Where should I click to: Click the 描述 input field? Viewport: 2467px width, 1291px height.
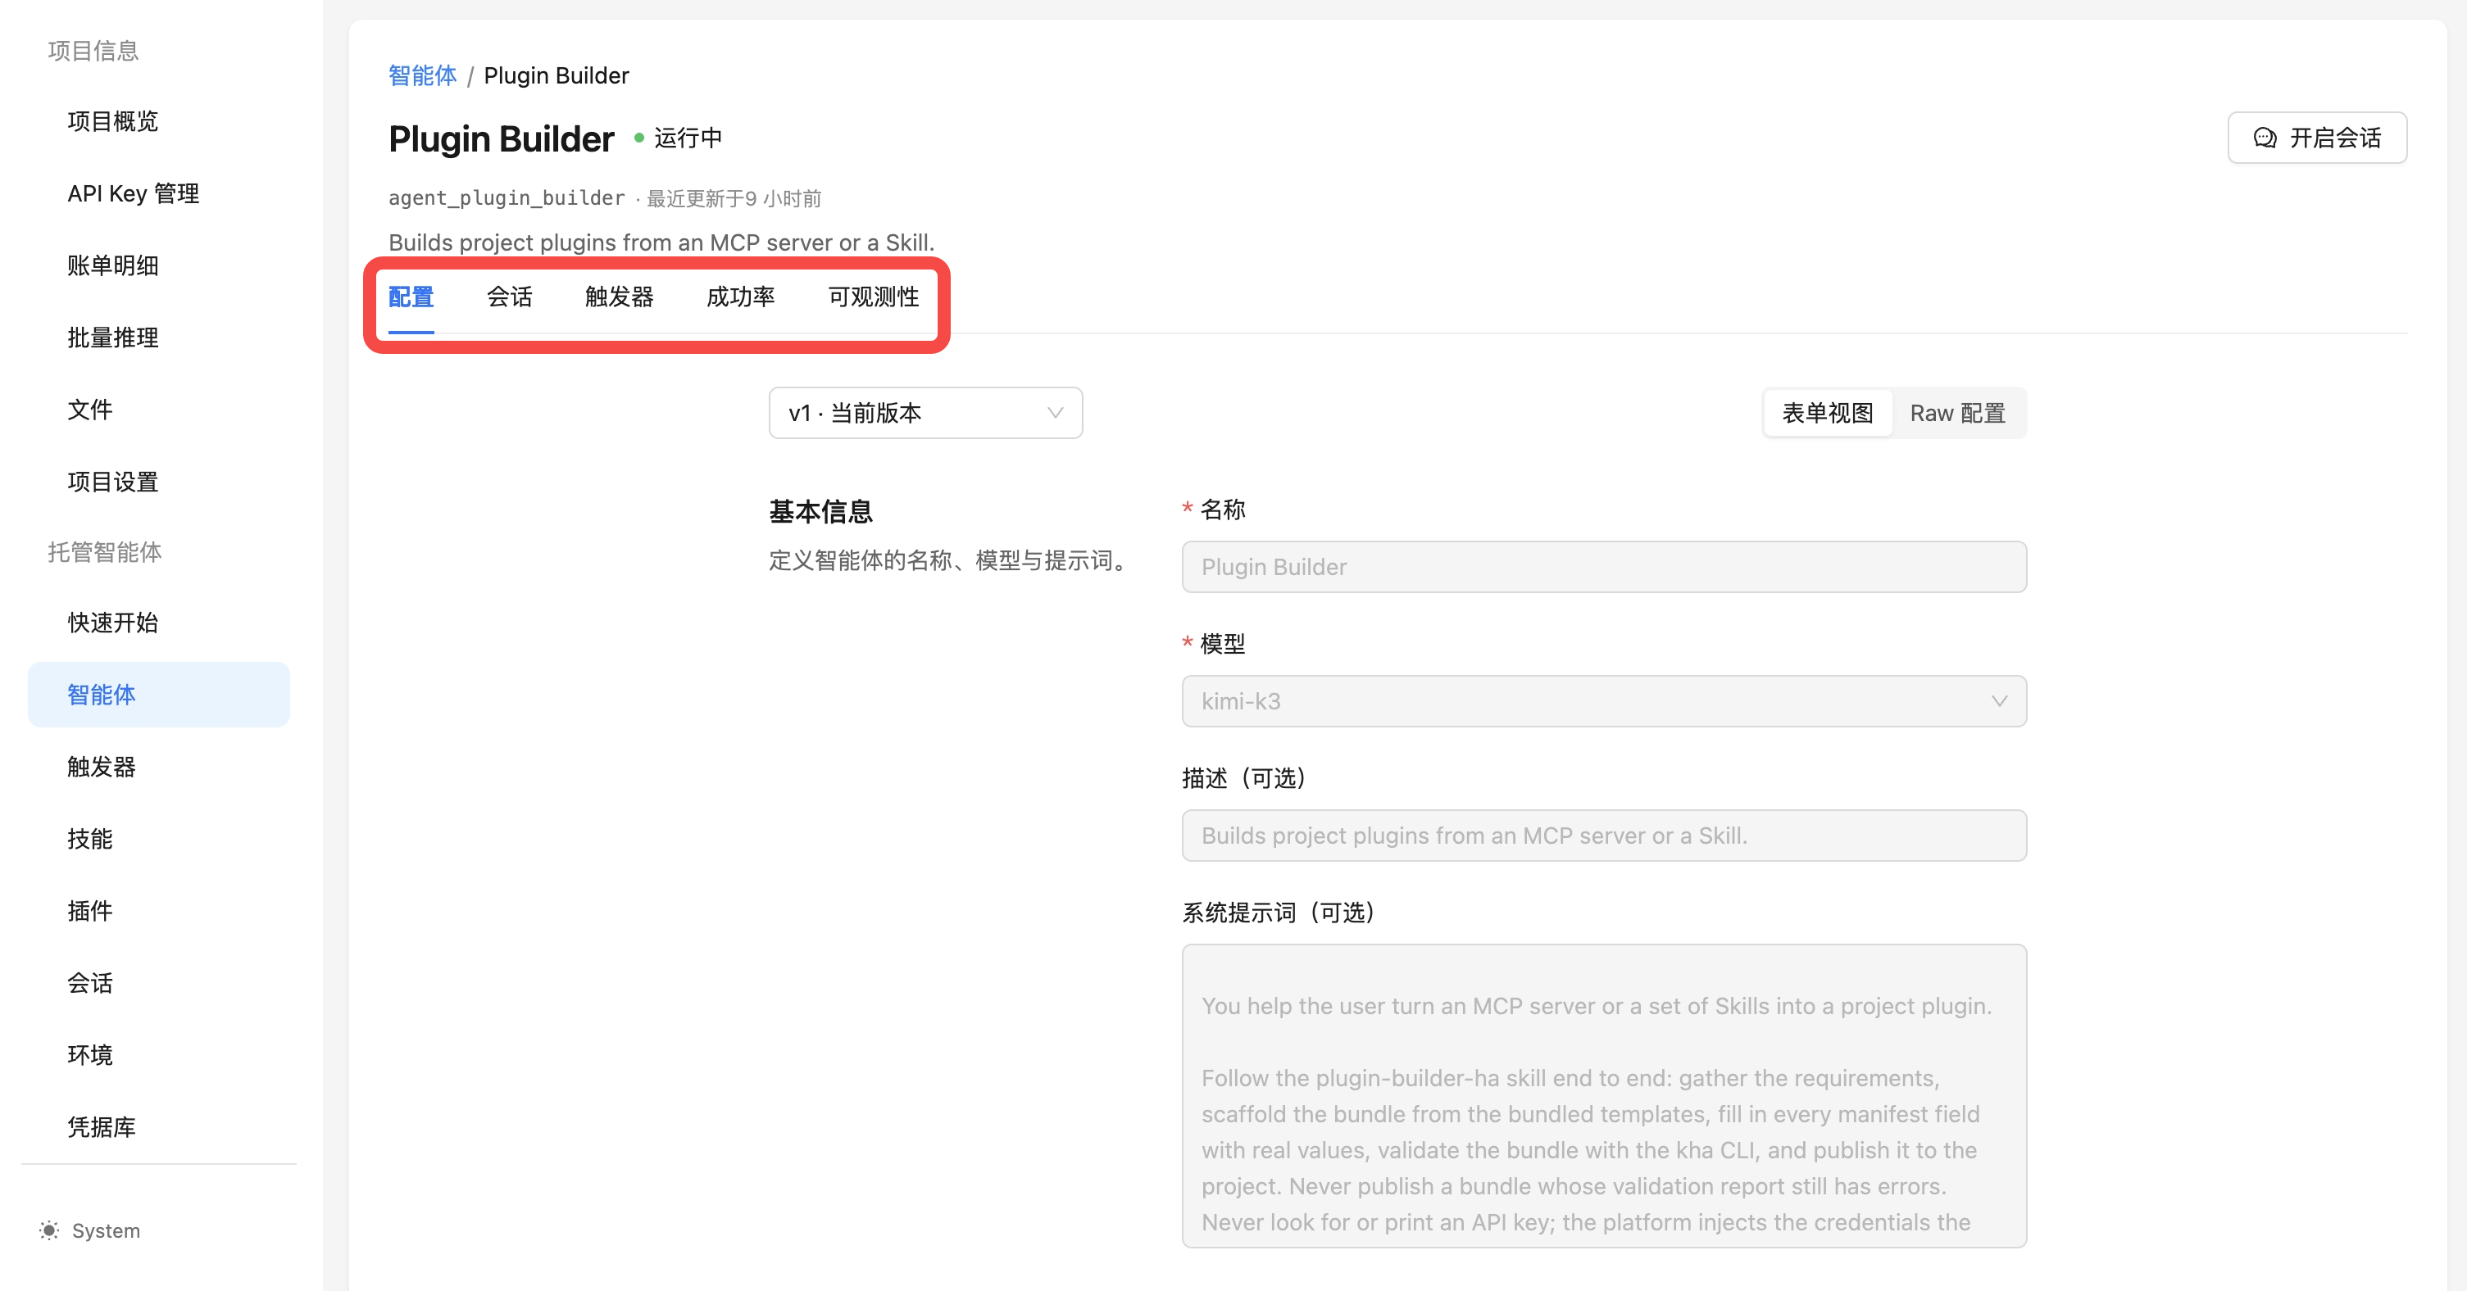point(1603,836)
